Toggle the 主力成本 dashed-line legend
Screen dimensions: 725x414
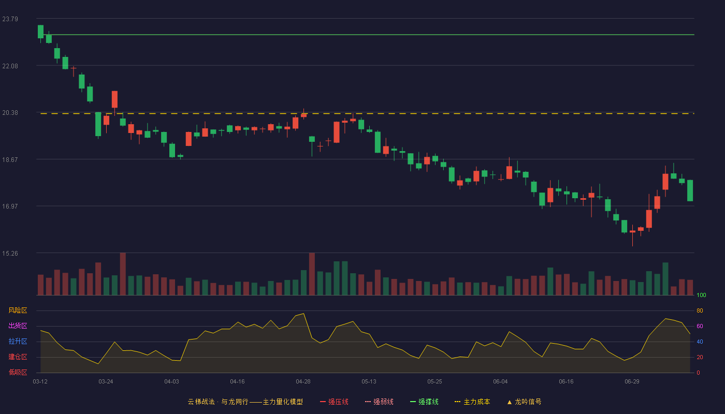coord(472,402)
